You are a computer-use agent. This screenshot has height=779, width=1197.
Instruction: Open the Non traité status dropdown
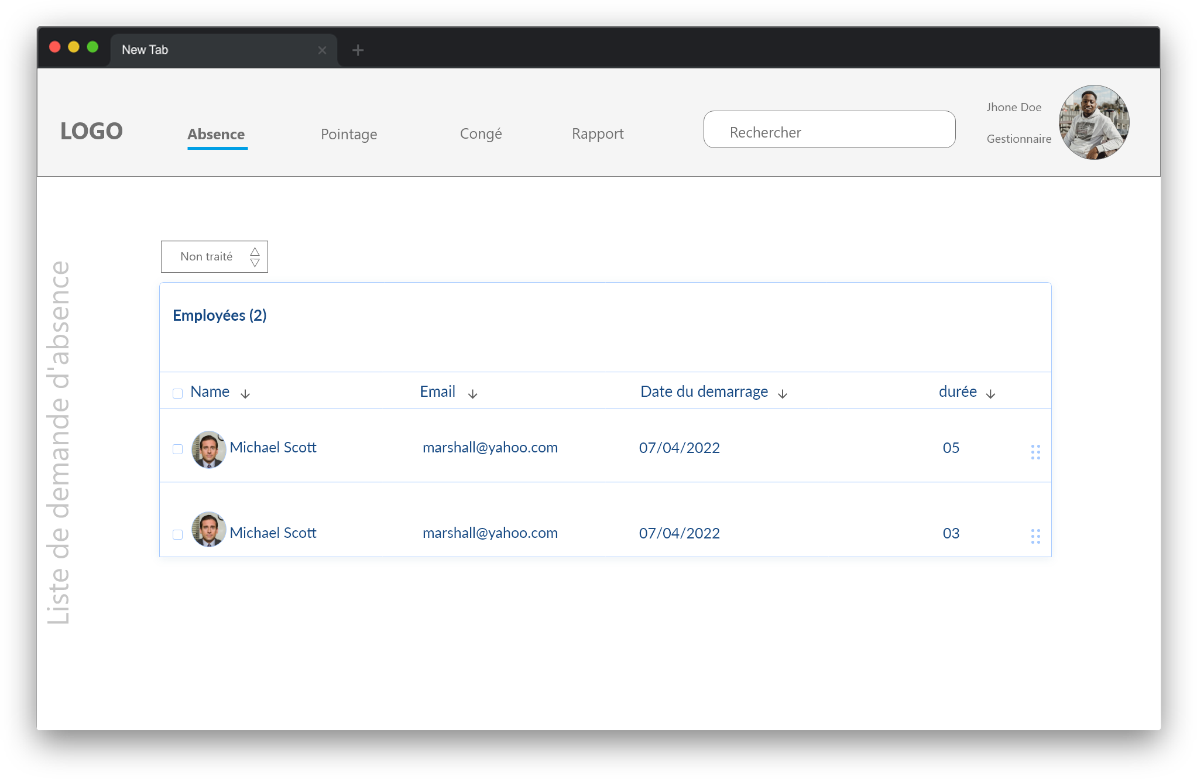click(207, 256)
